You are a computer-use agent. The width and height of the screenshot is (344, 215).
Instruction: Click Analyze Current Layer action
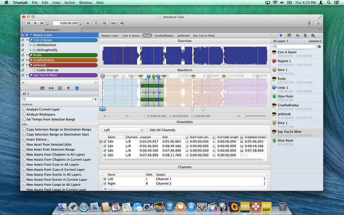click(x=43, y=109)
